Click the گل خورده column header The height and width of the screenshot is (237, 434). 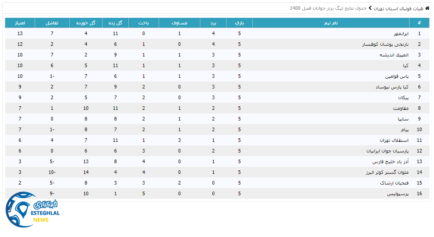tap(86, 23)
